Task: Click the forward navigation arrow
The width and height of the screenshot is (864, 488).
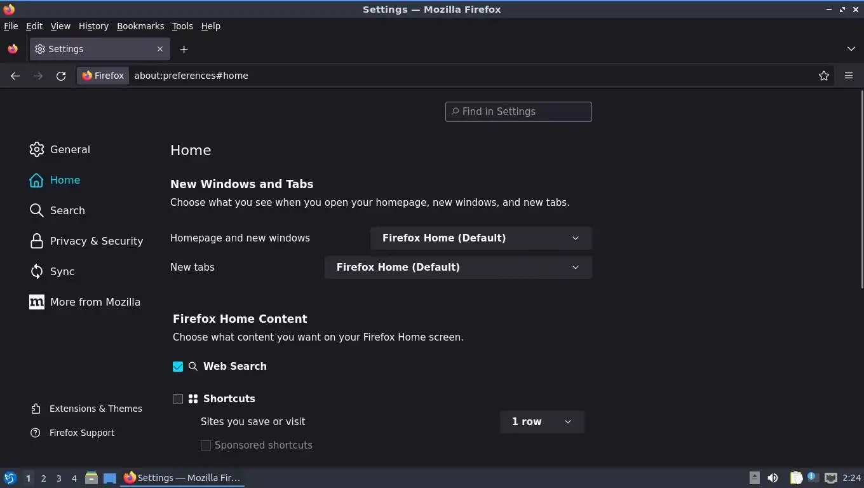Action: click(38, 76)
